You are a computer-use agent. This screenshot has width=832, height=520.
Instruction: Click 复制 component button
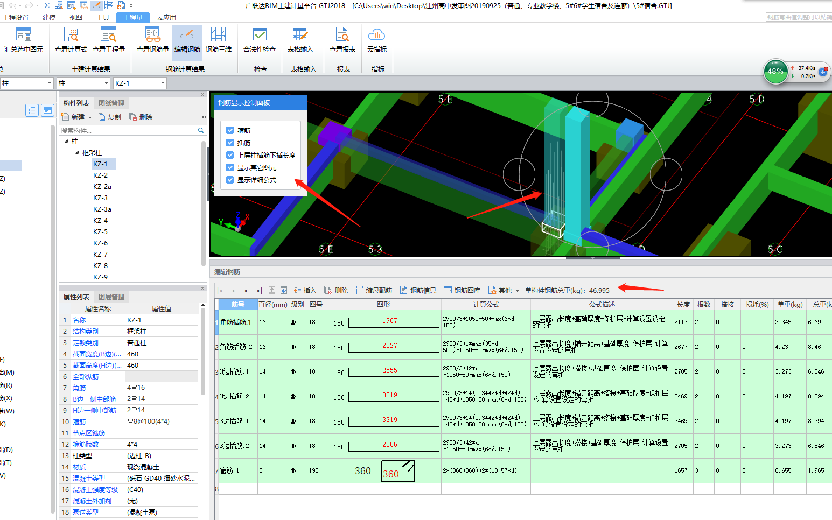point(110,117)
